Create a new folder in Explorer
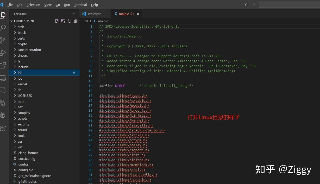This screenshot has height=184, width=320. point(63,21)
